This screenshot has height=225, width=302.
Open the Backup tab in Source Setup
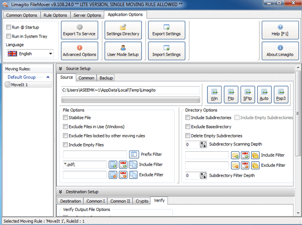[x=106, y=78]
